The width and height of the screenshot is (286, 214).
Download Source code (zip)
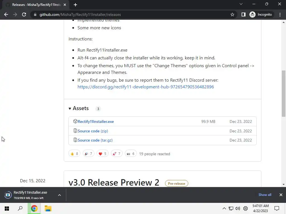click(93, 131)
